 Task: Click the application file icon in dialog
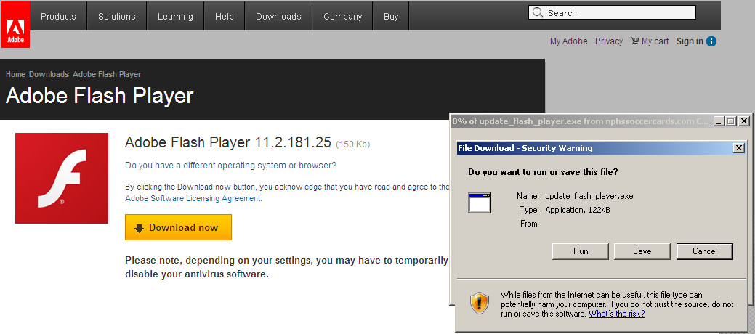point(480,203)
